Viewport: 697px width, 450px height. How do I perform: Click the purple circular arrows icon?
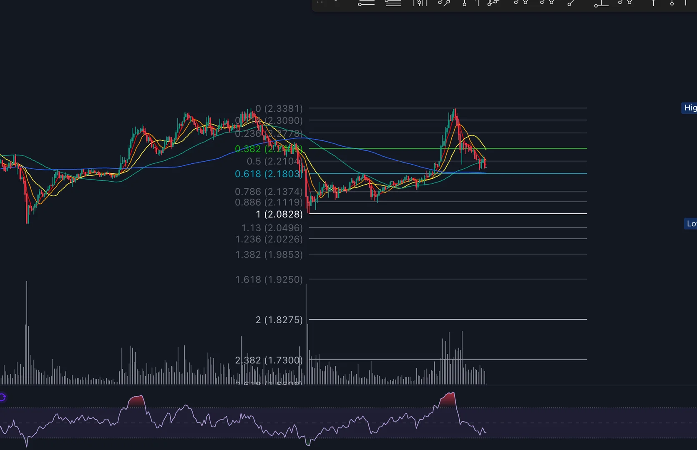[3, 397]
